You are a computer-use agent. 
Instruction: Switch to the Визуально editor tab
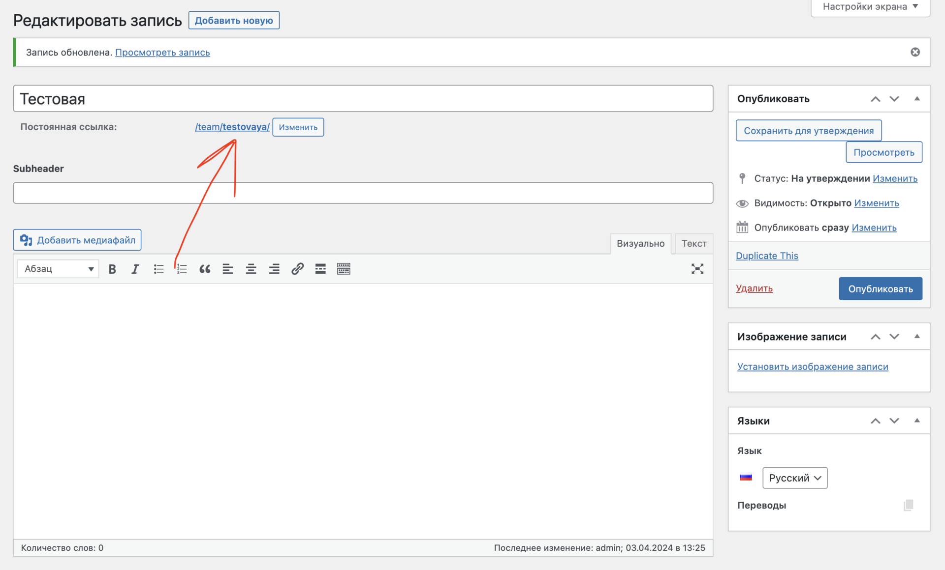pos(640,243)
